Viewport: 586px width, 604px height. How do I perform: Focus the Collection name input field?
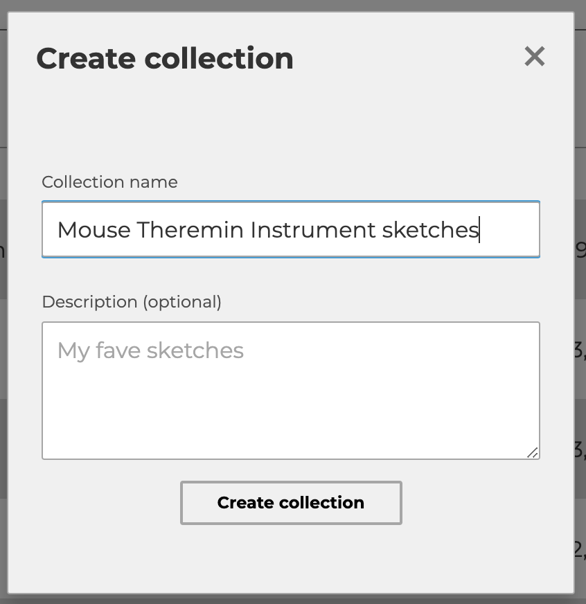[291, 229]
